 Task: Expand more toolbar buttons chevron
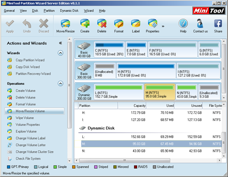point(163,26)
